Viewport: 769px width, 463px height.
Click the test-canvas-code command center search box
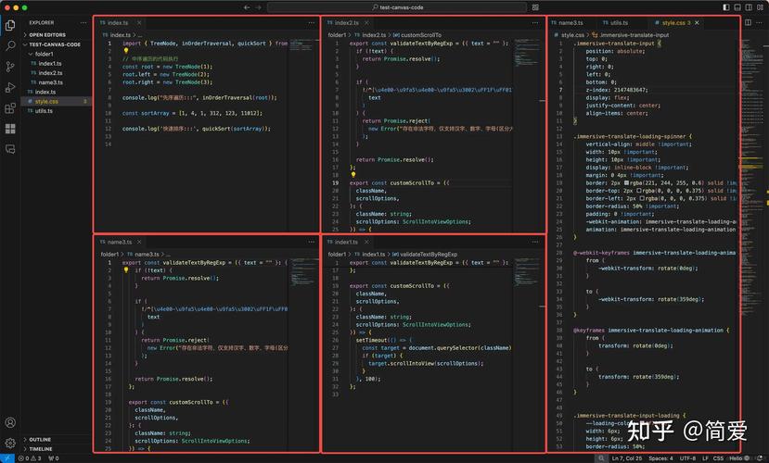pyautogui.click(x=397, y=7)
